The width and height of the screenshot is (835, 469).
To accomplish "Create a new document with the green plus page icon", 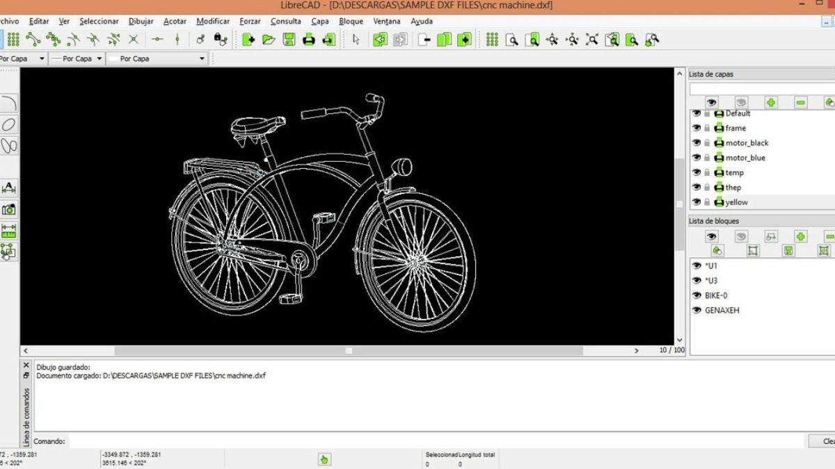I will pyautogui.click(x=248, y=40).
